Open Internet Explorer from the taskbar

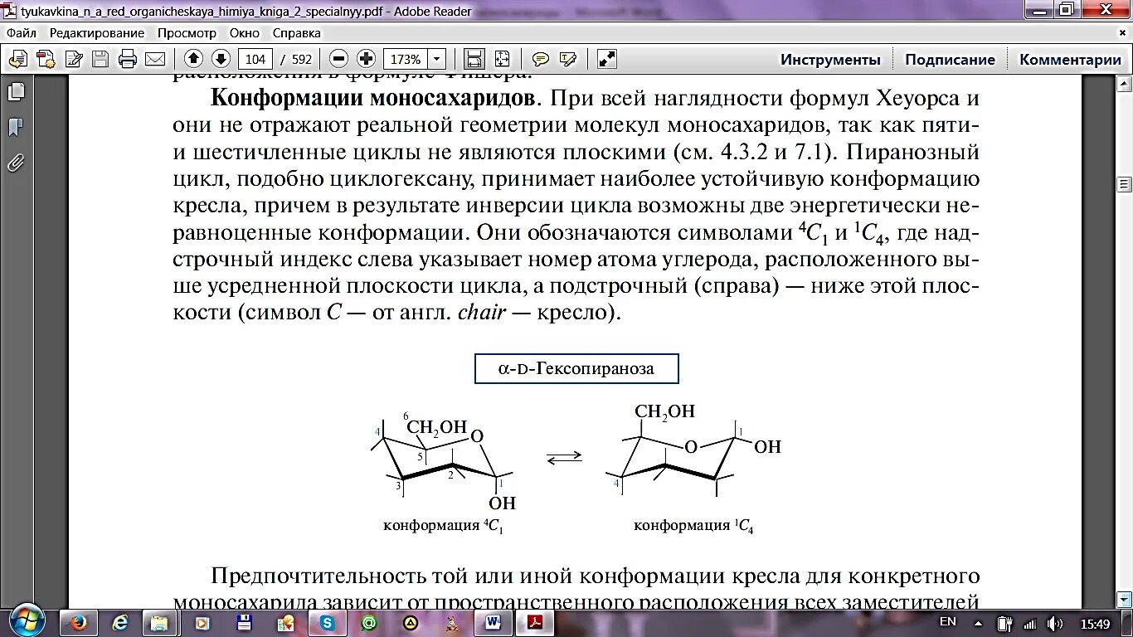pos(121,622)
